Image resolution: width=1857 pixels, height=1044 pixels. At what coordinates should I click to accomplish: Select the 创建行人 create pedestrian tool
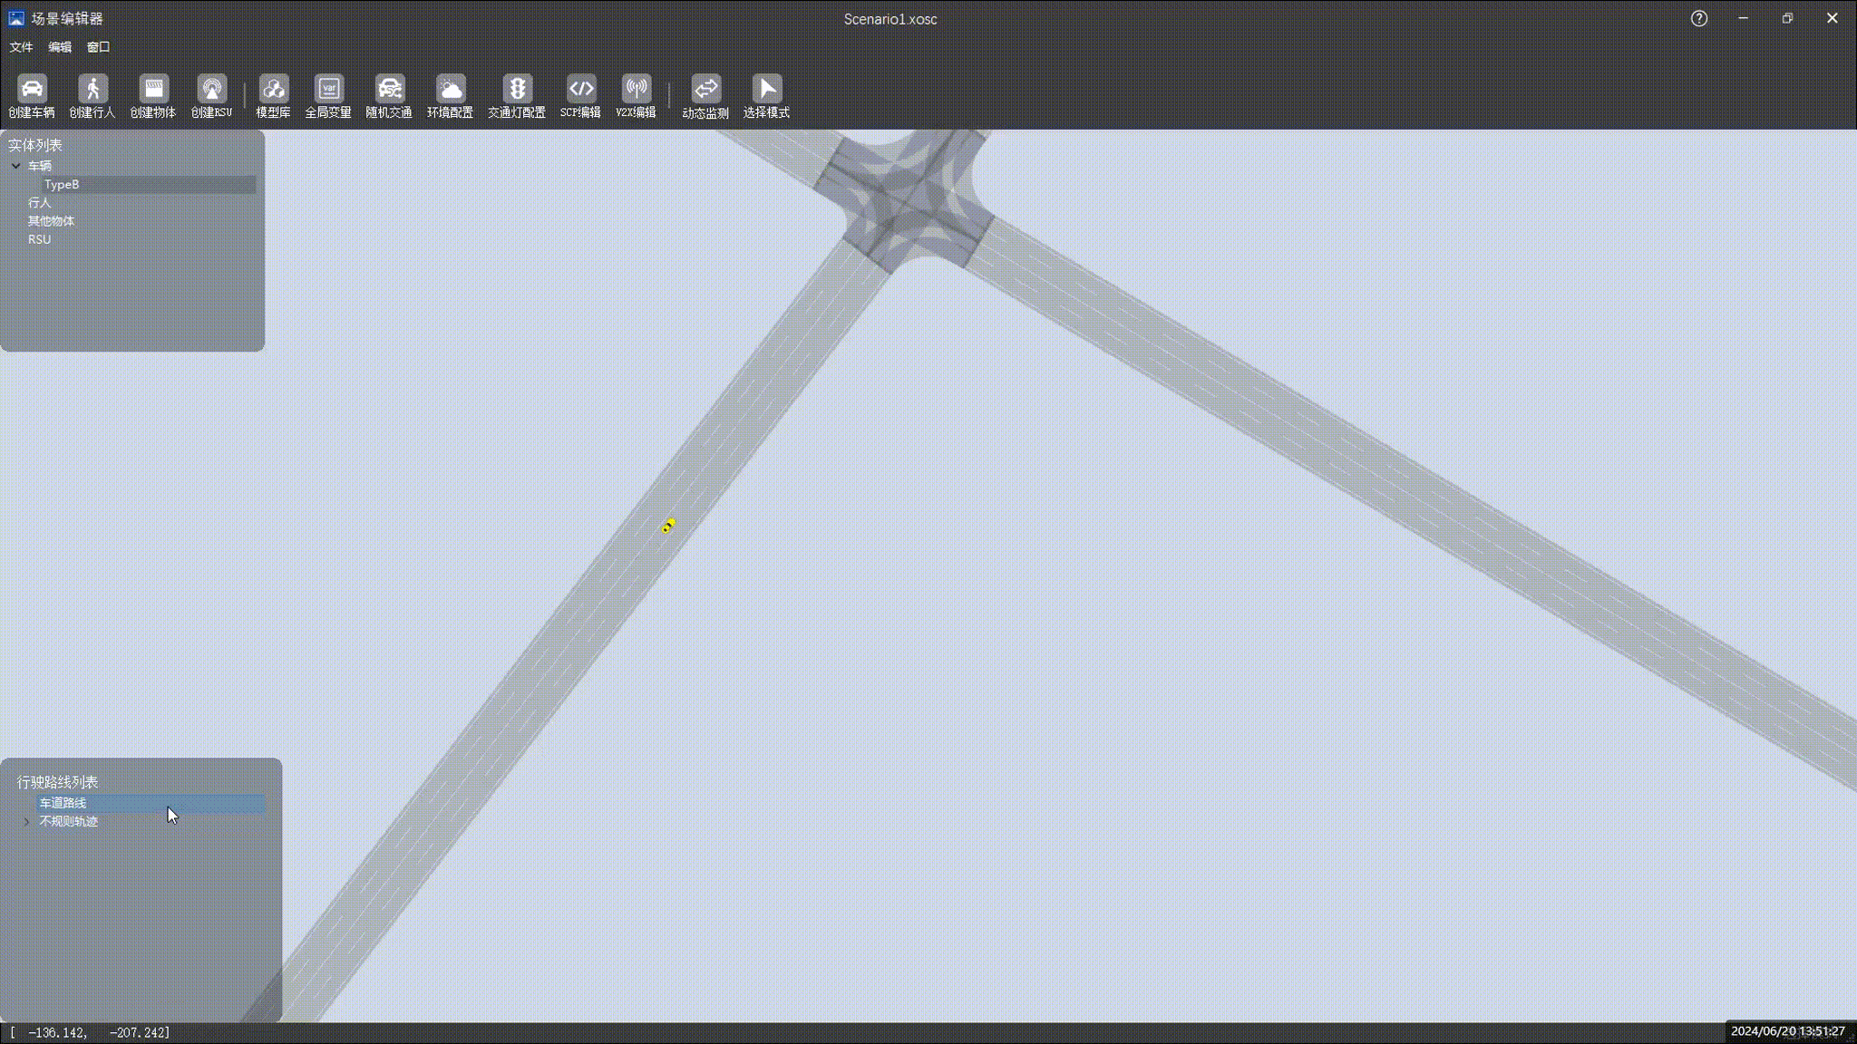tap(92, 90)
